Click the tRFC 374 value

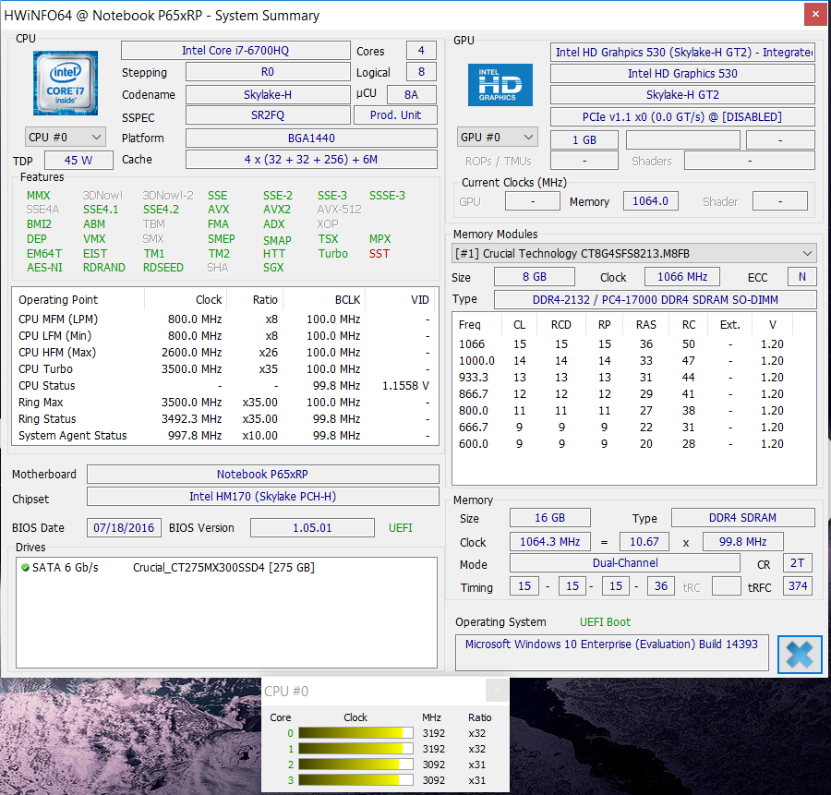pyautogui.click(x=797, y=586)
